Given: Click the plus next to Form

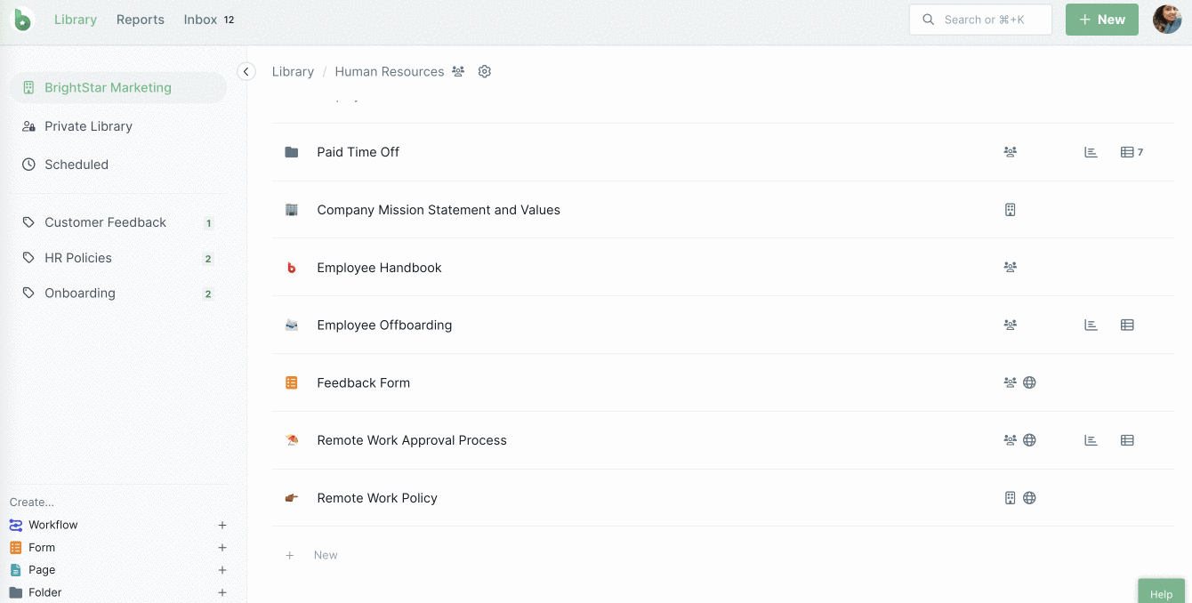Looking at the screenshot, I should tap(222, 548).
